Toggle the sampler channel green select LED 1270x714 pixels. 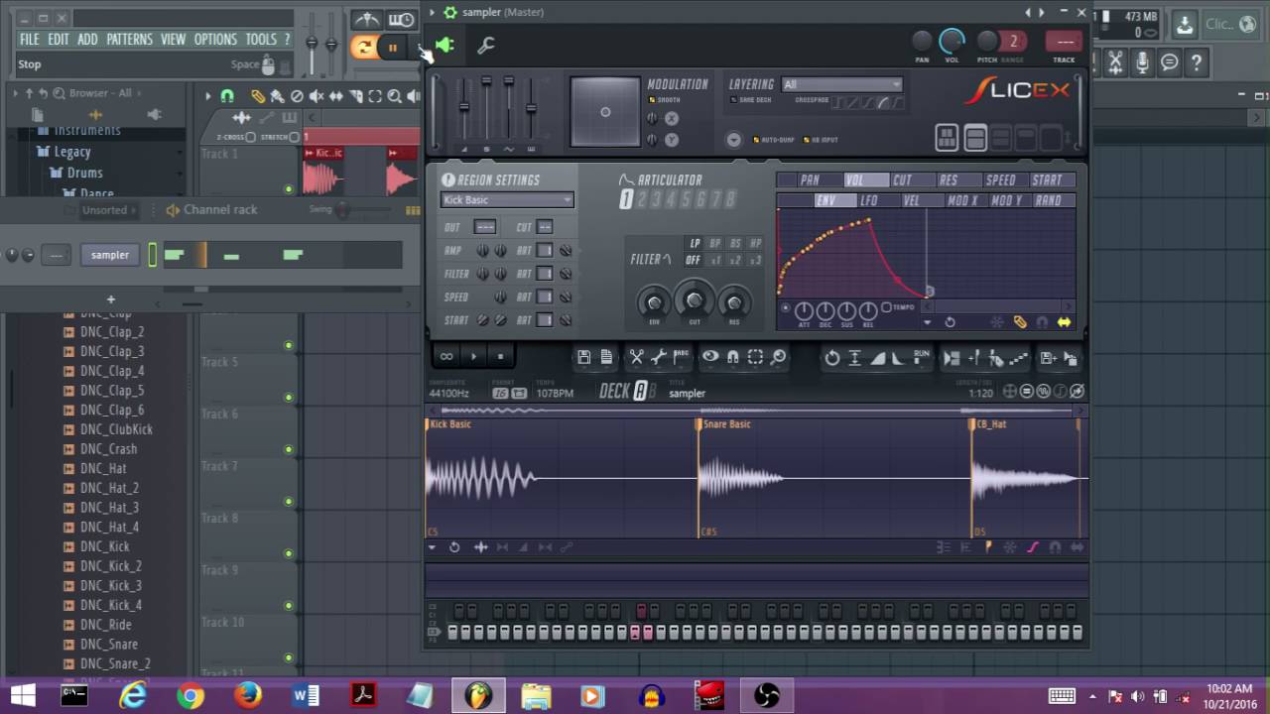[x=153, y=255]
